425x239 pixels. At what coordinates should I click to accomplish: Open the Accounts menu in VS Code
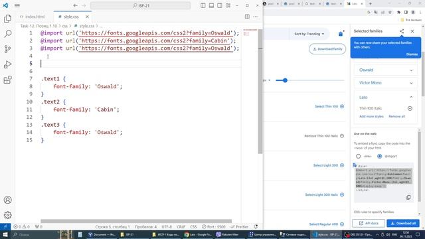(x=7, y=200)
